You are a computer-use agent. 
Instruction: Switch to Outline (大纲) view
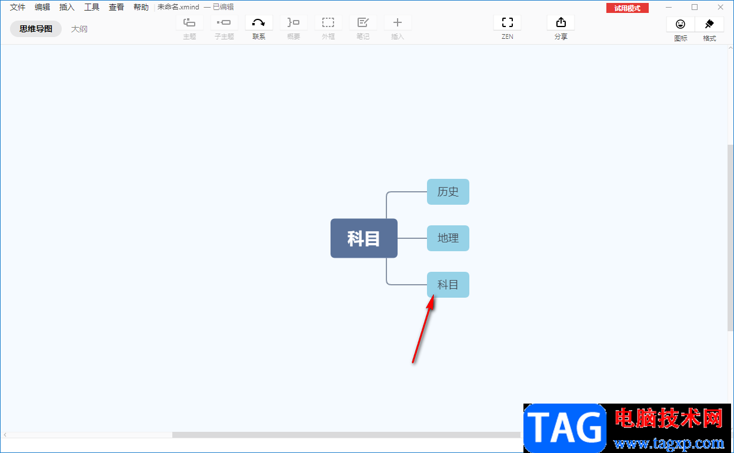click(79, 29)
